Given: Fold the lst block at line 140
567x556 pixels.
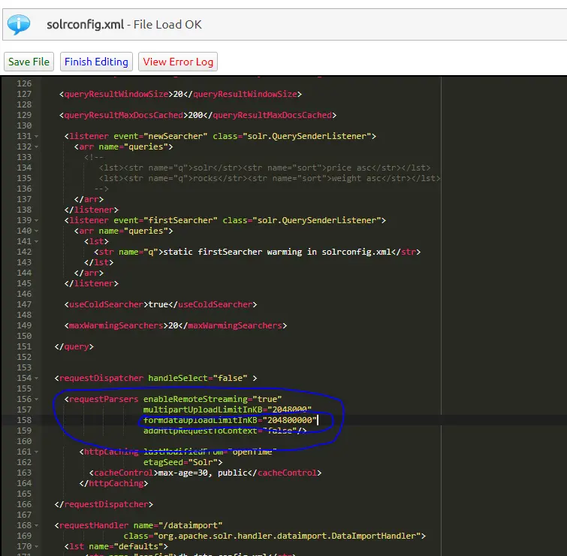Looking at the screenshot, I should (x=36, y=241).
